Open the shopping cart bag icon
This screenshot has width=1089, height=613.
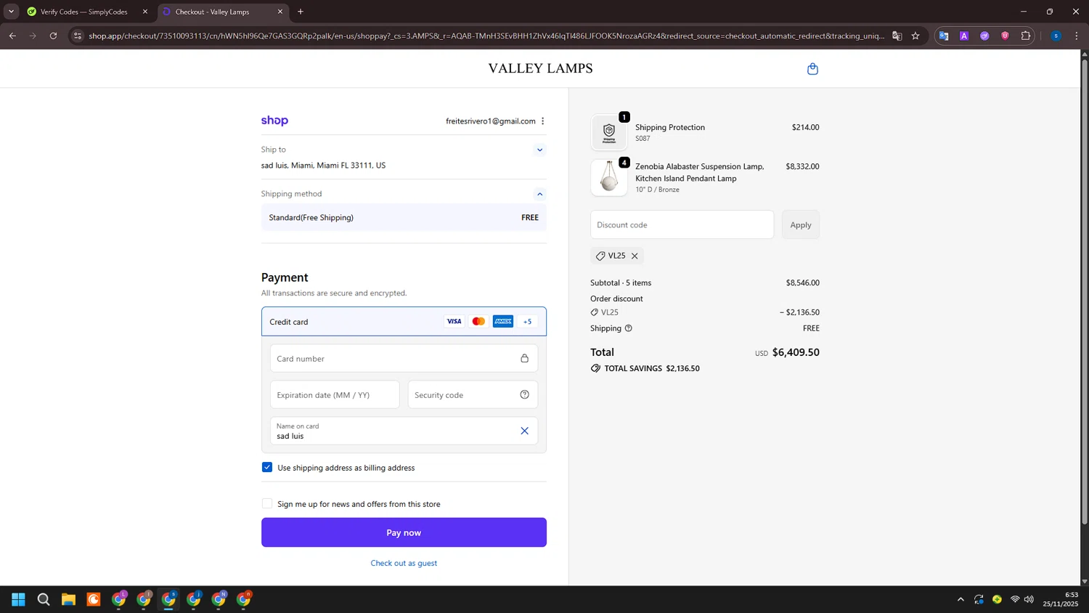coord(812,69)
